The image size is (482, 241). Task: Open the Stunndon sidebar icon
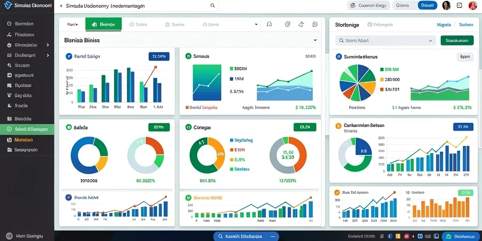(x=9, y=24)
